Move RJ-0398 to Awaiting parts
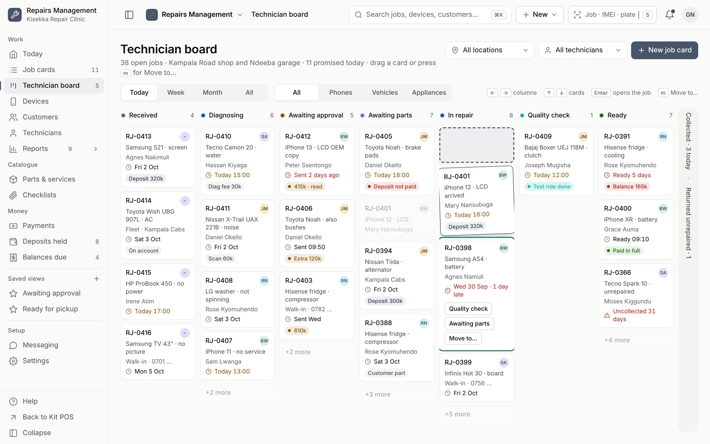The height and width of the screenshot is (444, 710). pos(469,324)
